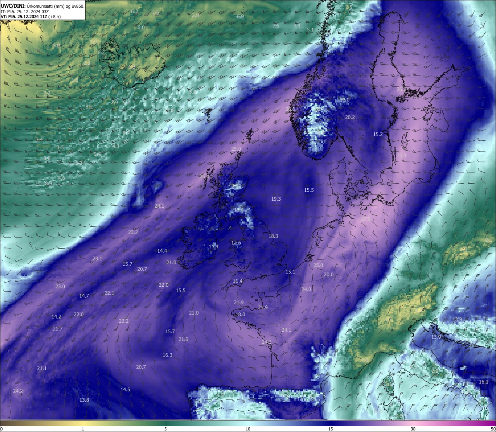Viewport: 496px width, 432px height.
Task: Click the 12.6 value over the Irish Sea
Action: (236, 243)
